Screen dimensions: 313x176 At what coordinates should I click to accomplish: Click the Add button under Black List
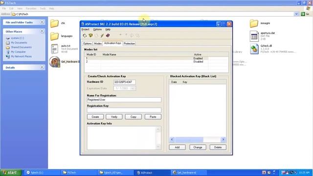coord(177,147)
